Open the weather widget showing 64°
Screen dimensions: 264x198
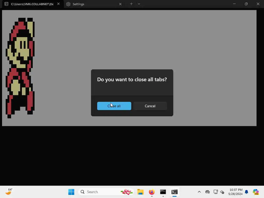9,192
